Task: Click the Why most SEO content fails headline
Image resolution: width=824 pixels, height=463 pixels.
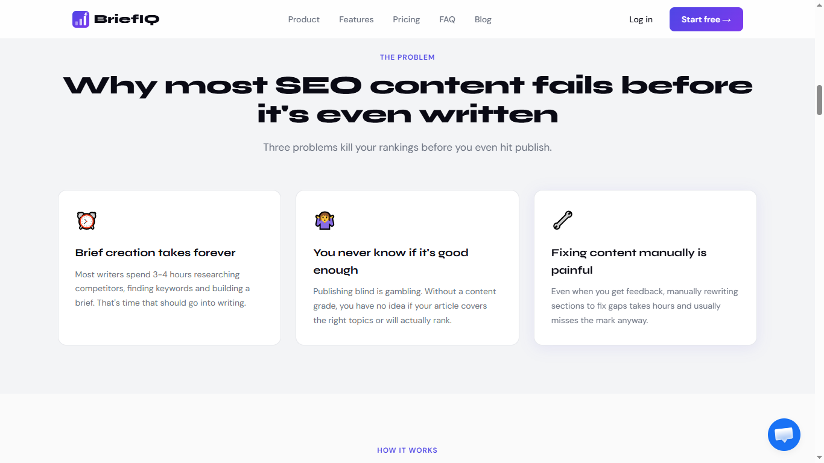Action: [x=407, y=99]
